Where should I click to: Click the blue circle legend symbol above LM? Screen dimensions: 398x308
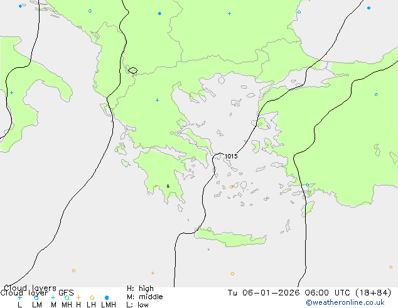[36, 297]
